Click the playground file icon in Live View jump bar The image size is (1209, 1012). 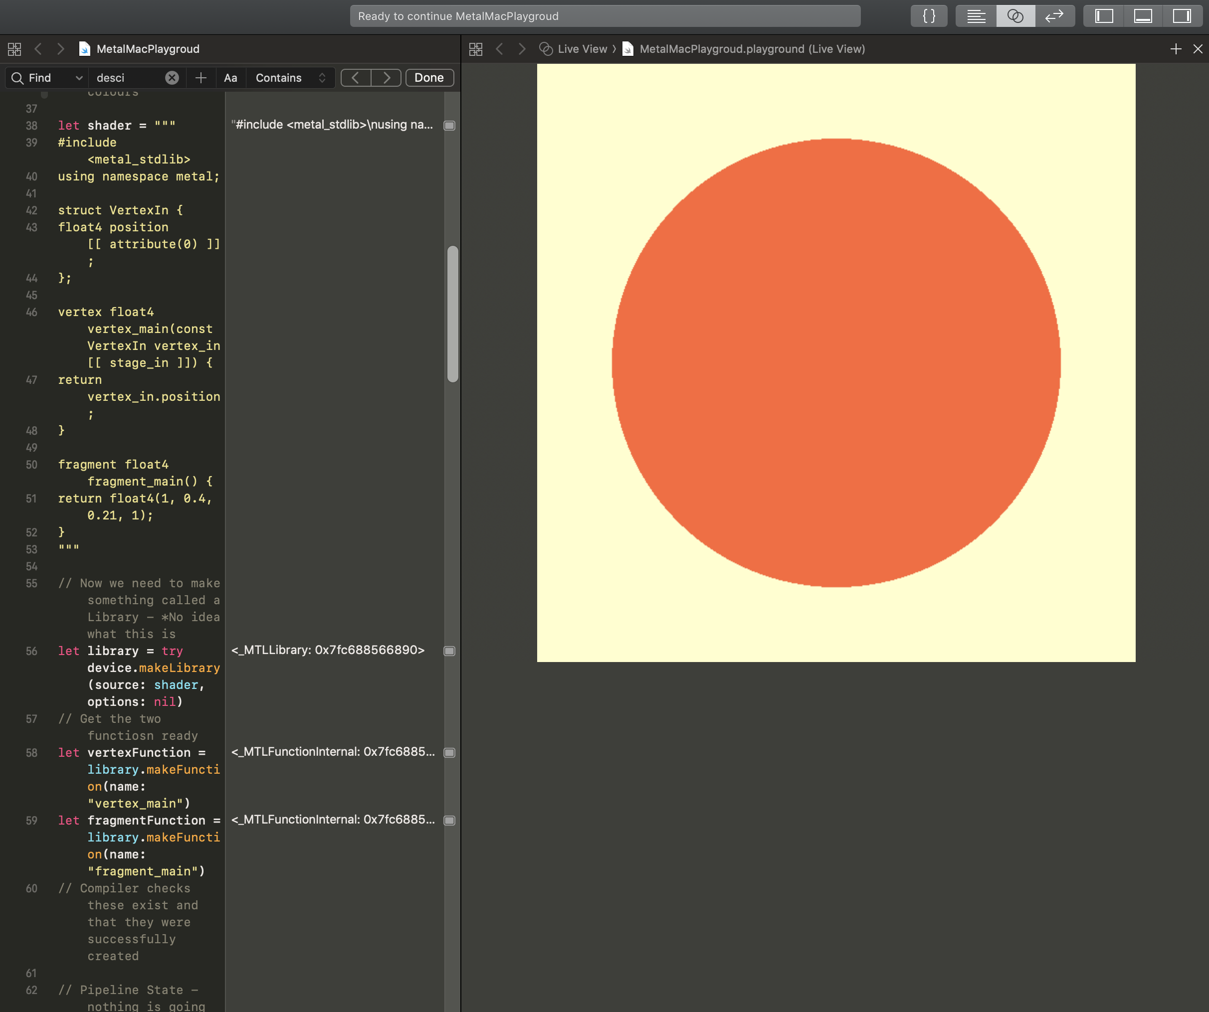(628, 49)
